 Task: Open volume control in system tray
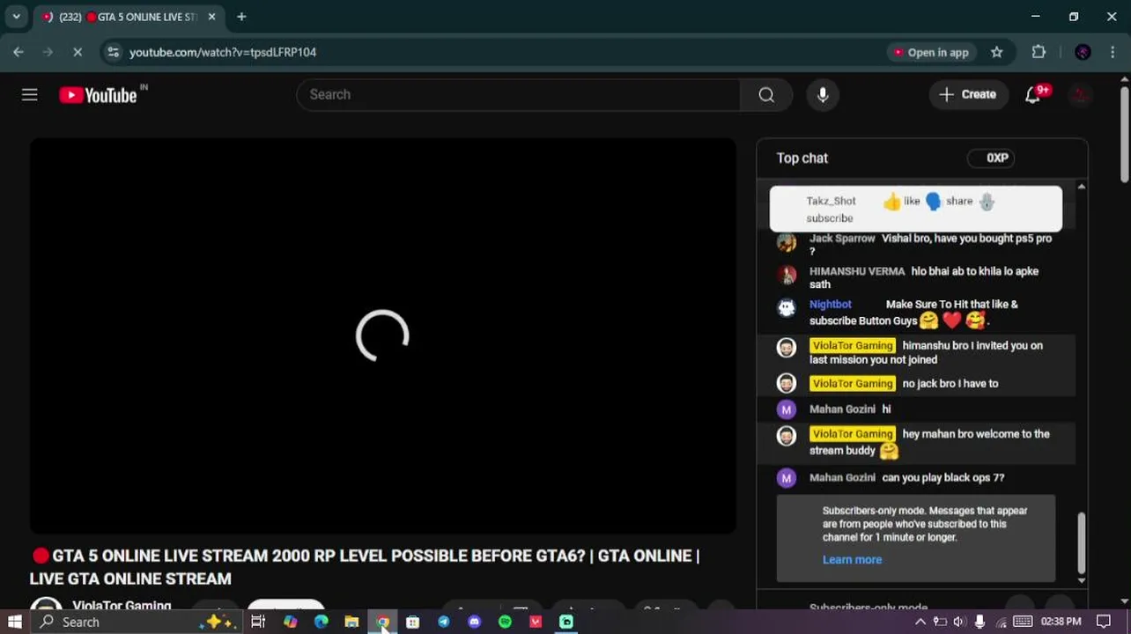[x=959, y=622]
